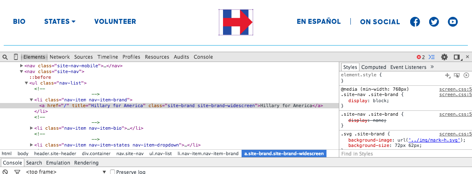Click the EN ESPAÑOL link

click(x=319, y=22)
